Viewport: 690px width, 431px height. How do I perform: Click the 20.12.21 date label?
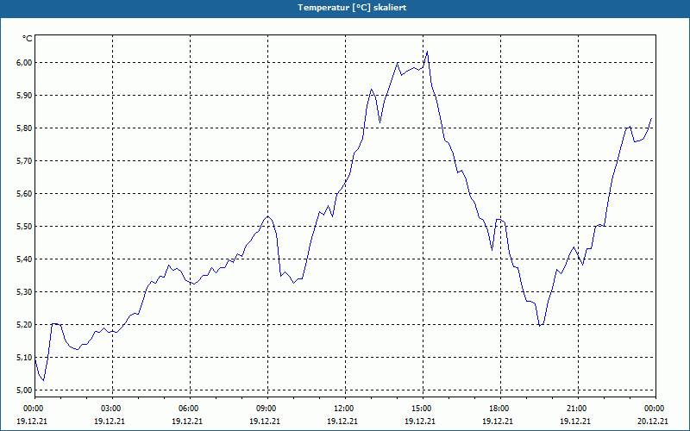(653, 421)
